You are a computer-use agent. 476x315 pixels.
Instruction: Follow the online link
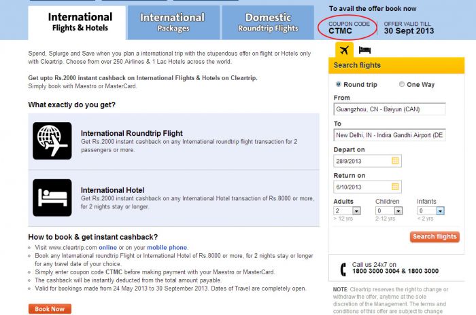(x=107, y=247)
